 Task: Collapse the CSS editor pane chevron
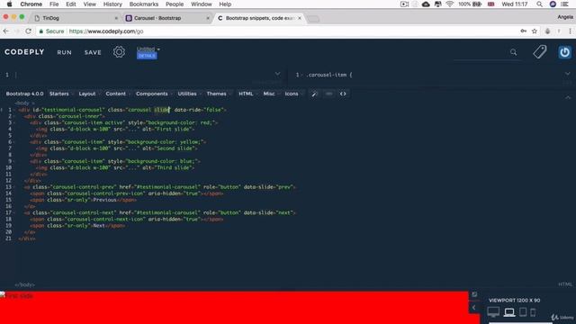pyautogui.click(x=568, y=74)
